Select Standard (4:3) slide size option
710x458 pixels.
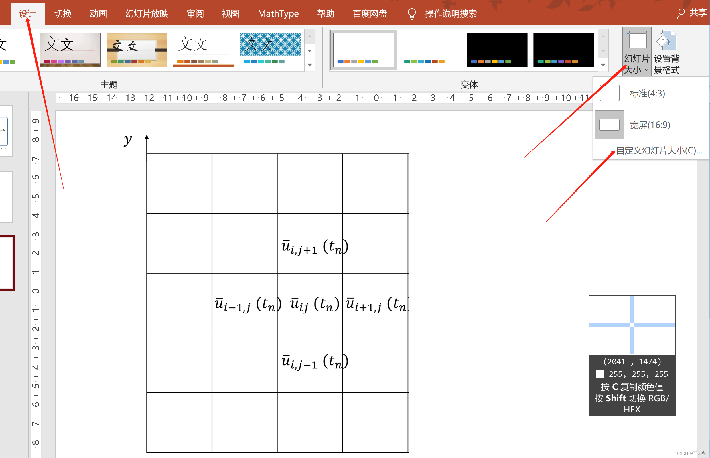pos(647,93)
